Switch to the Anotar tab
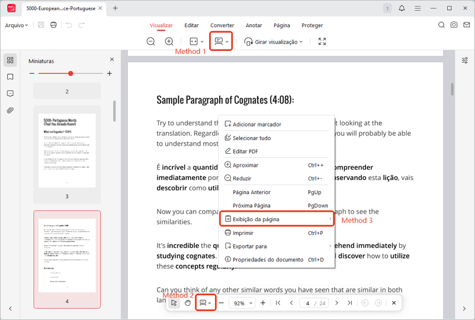475x320 pixels. [253, 25]
